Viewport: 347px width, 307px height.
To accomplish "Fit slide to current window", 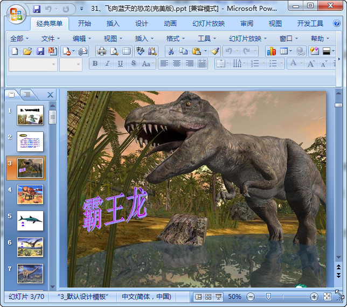I will pyautogui.click(x=327, y=297).
